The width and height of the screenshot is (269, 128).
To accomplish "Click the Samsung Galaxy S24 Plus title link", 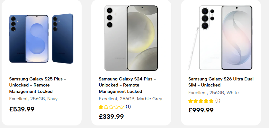I will (x=127, y=85).
